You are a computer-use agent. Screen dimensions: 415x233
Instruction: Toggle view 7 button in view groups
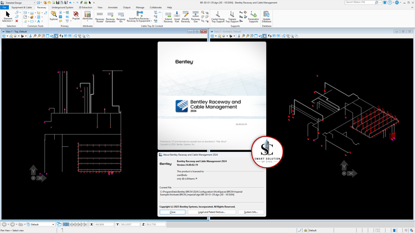(x=83, y=224)
